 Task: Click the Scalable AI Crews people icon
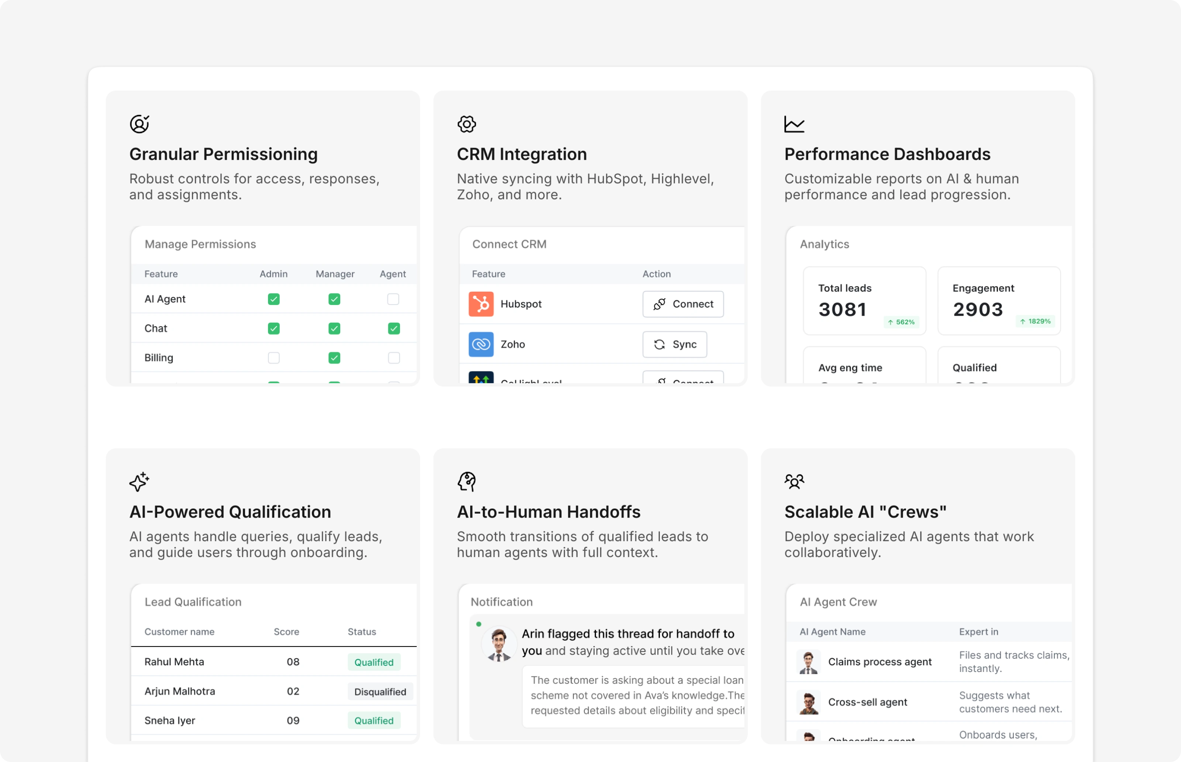(794, 481)
